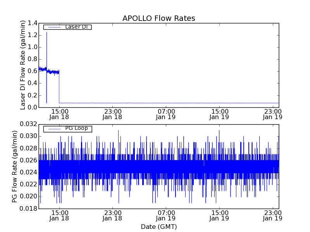Click the 'PG Flow Rate (gal/min)' y-axis label
Screen dimensions: 310x232
point(15,166)
